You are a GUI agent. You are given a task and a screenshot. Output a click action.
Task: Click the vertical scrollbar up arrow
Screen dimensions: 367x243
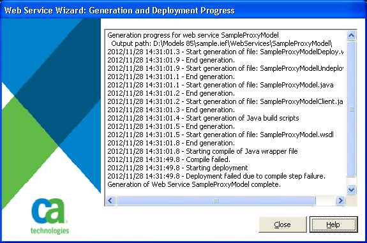[351, 35]
